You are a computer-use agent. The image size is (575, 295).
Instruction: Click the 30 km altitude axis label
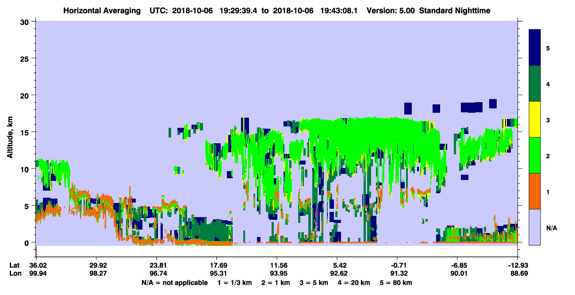pos(26,22)
